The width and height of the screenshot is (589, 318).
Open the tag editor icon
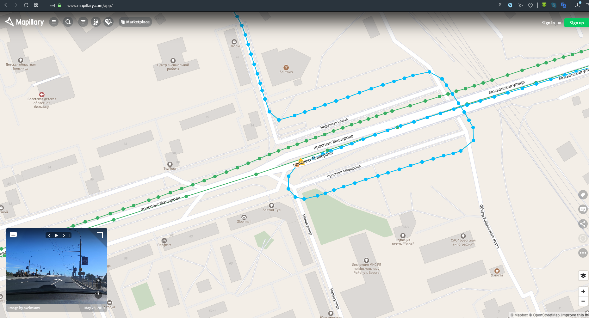click(583, 195)
